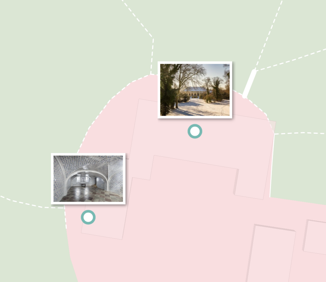Screen dimensions: 326x282
Task: Click the thick white bridge segment
Action: pyautogui.click(x=249, y=83)
